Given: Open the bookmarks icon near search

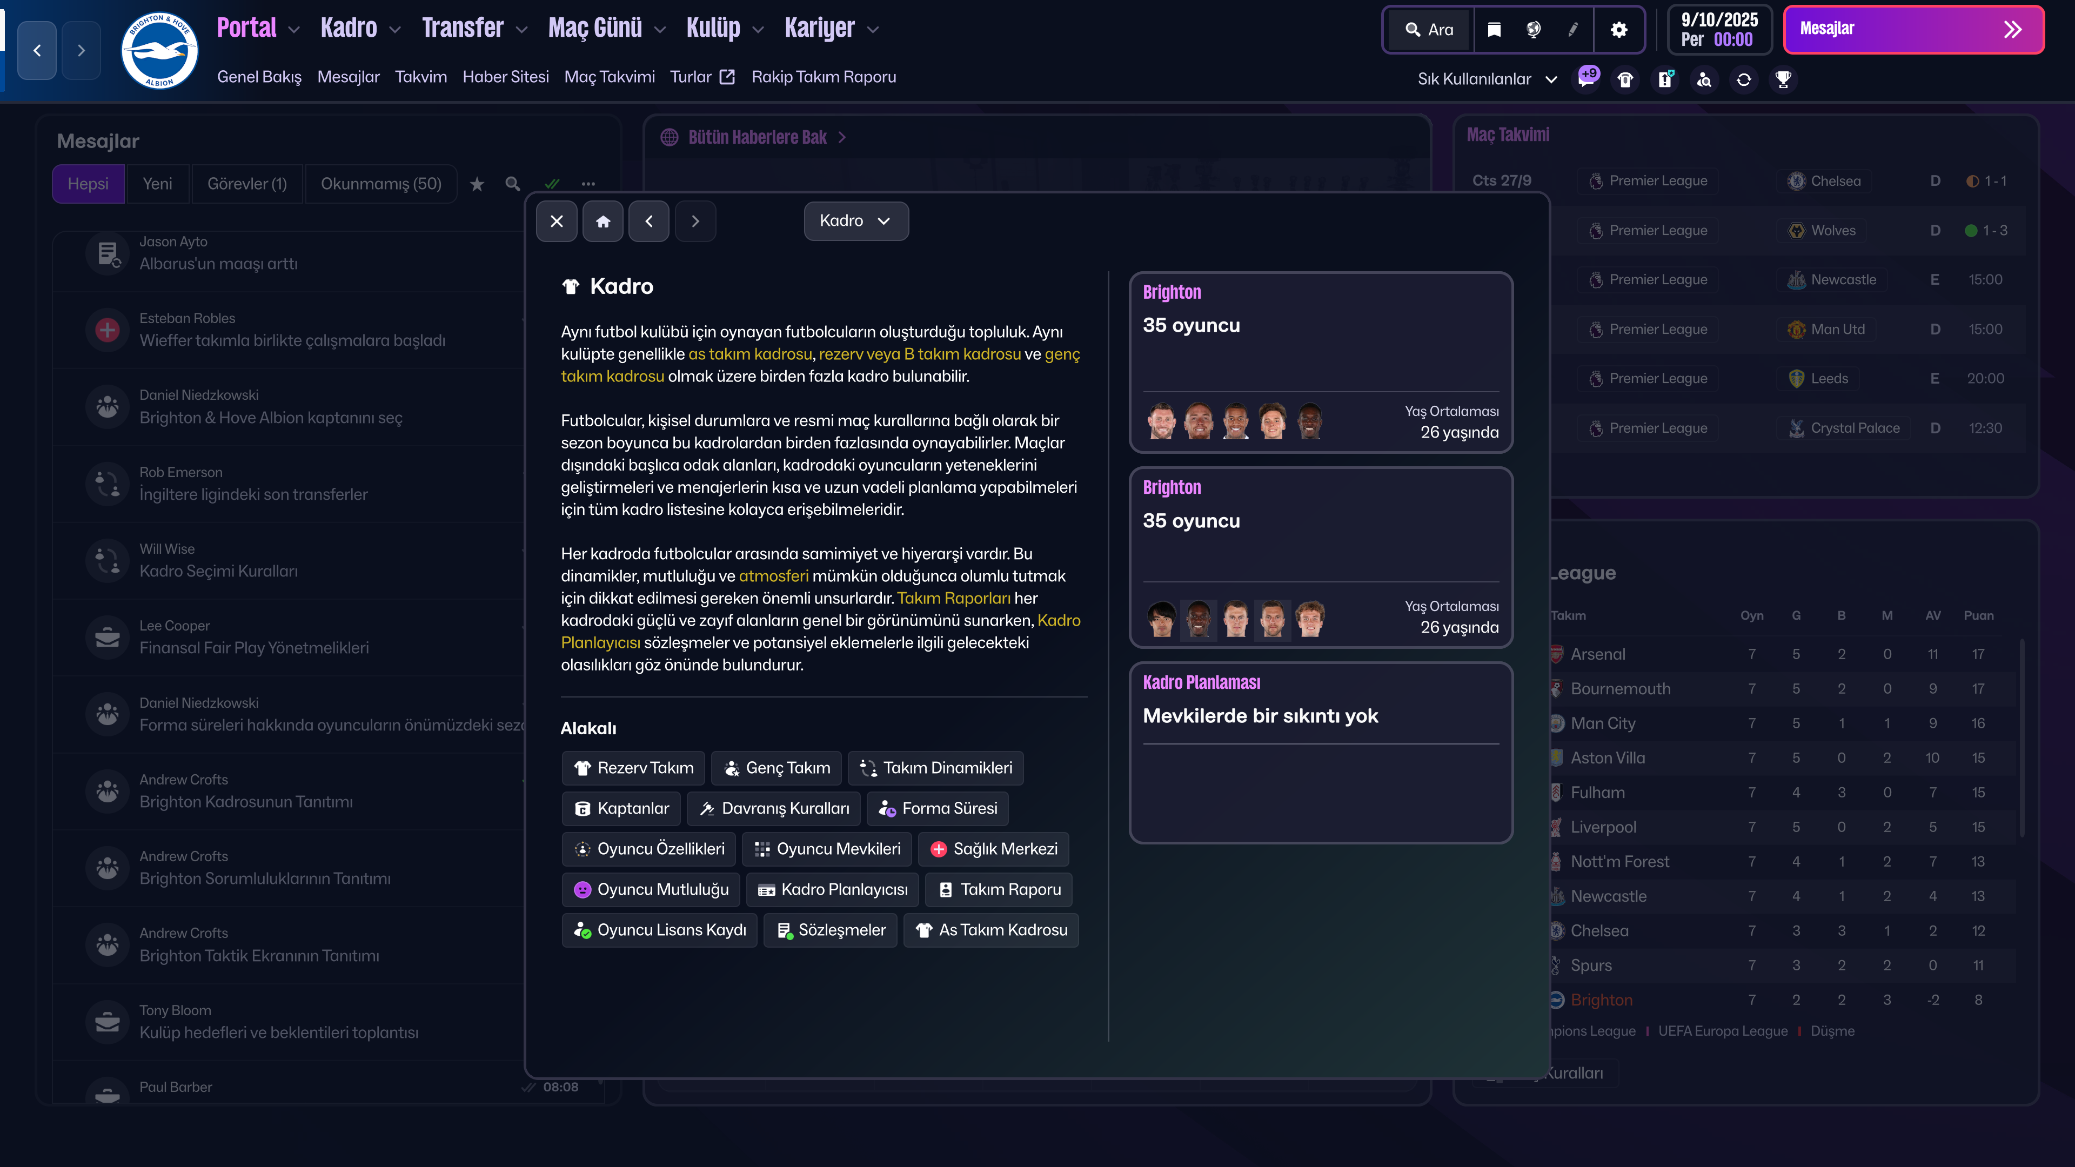Looking at the screenshot, I should point(1494,29).
